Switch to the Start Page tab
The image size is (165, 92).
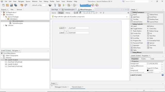pyautogui.click(x=55, y=9)
